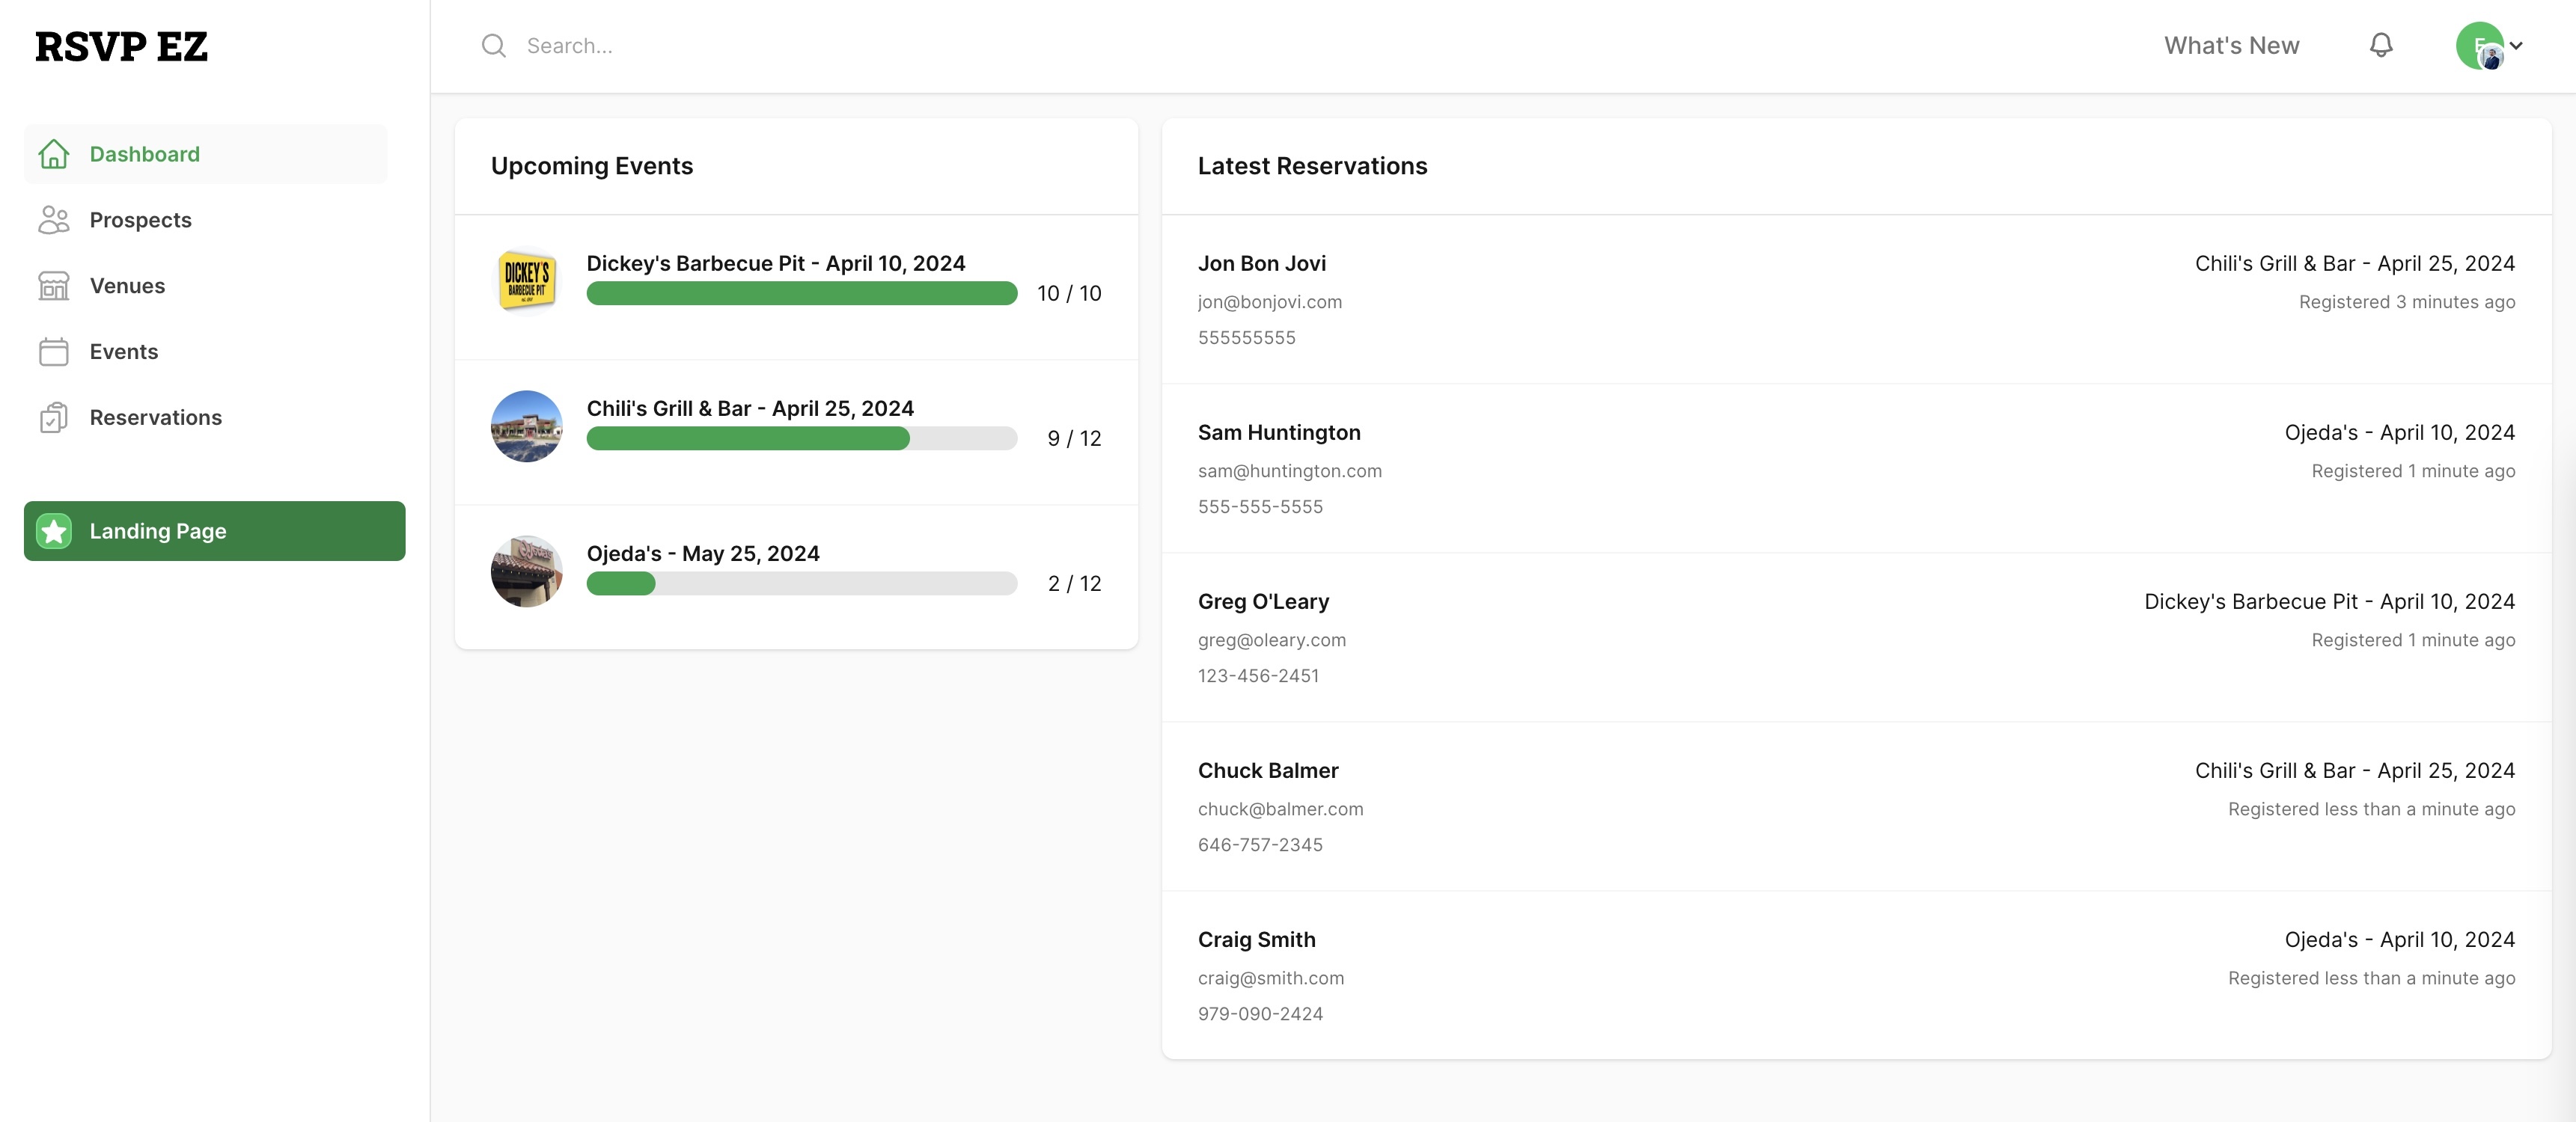The image size is (2576, 1122).
Task: Open Jon Bon Jovi's reservation entry
Action: [1261, 263]
